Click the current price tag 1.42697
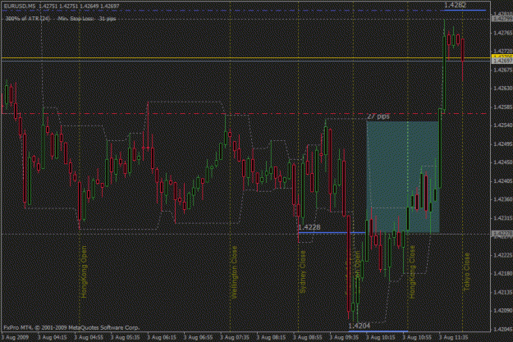Image resolution: width=513 pixels, height=342 pixels. [x=502, y=61]
